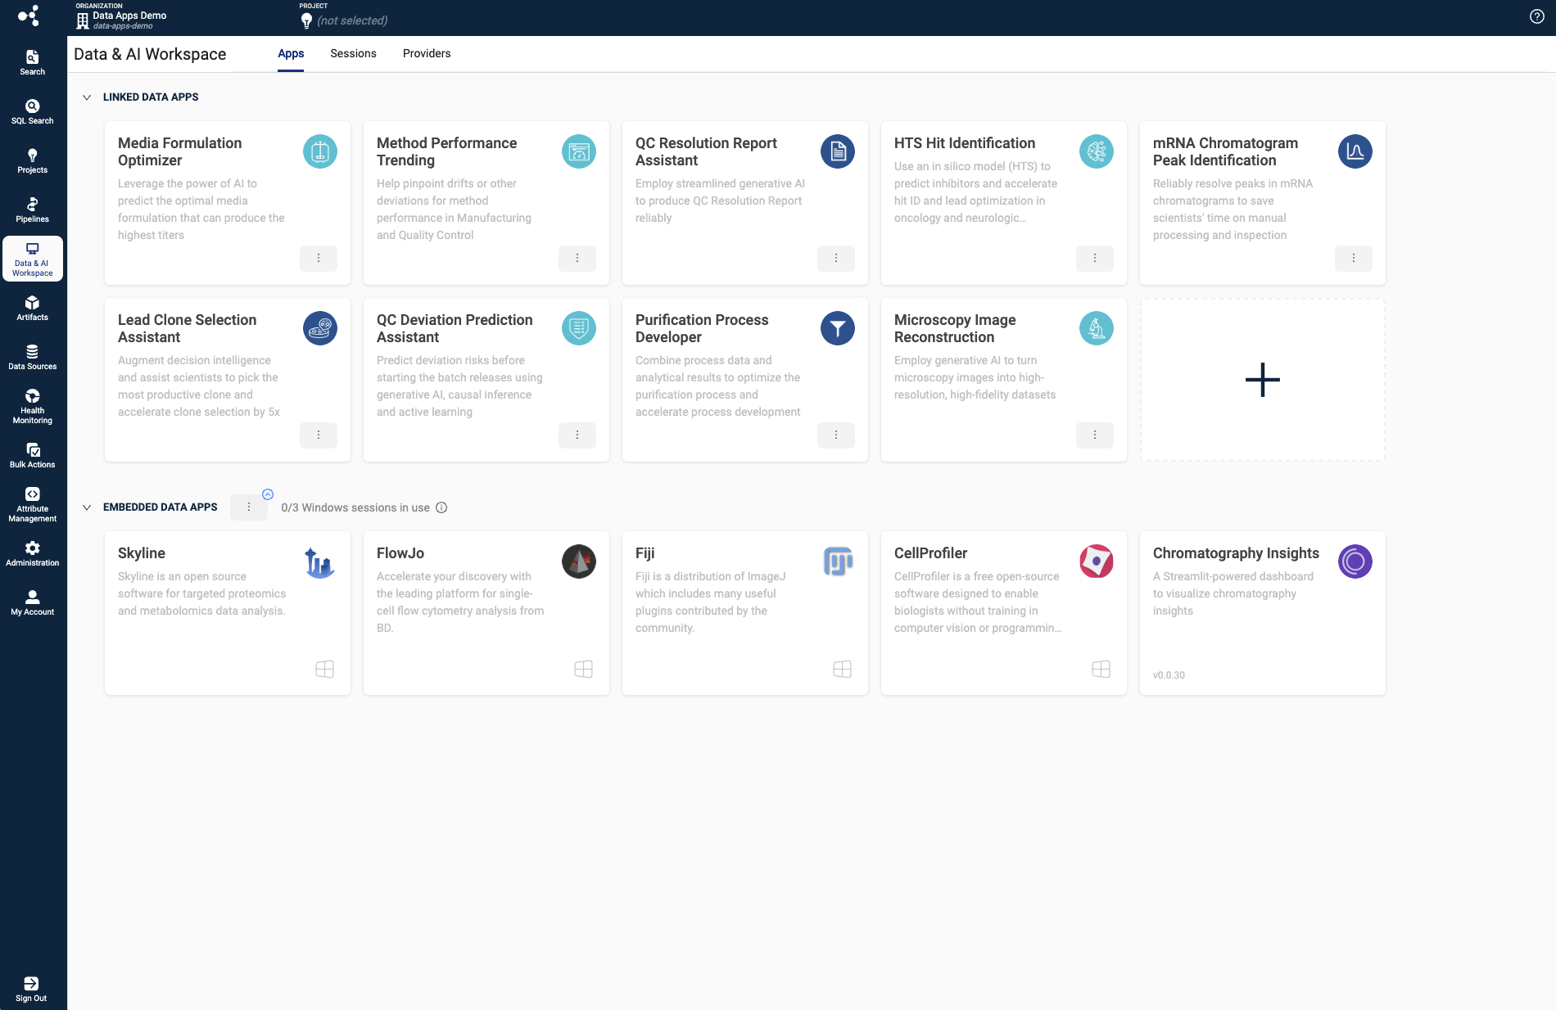Click the CellProfiler app logo
The height and width of the screenshot is (1010, 1556).
coord(1097,561)
